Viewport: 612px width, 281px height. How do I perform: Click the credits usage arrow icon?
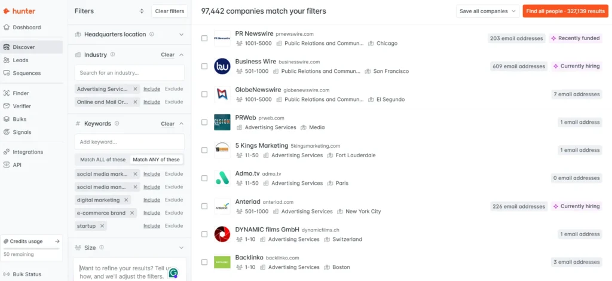[57, 242]
